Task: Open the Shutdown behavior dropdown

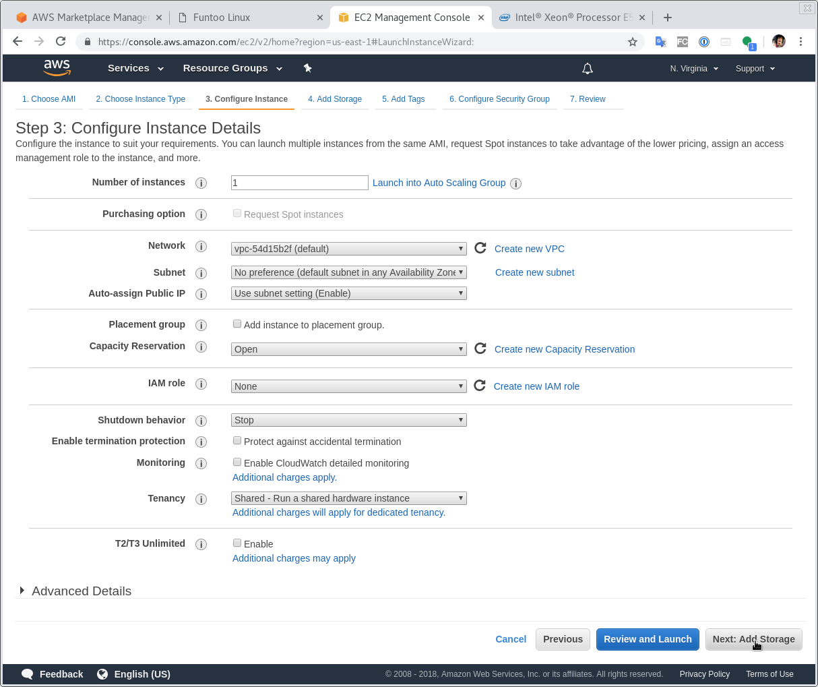Action: point(349,420)
